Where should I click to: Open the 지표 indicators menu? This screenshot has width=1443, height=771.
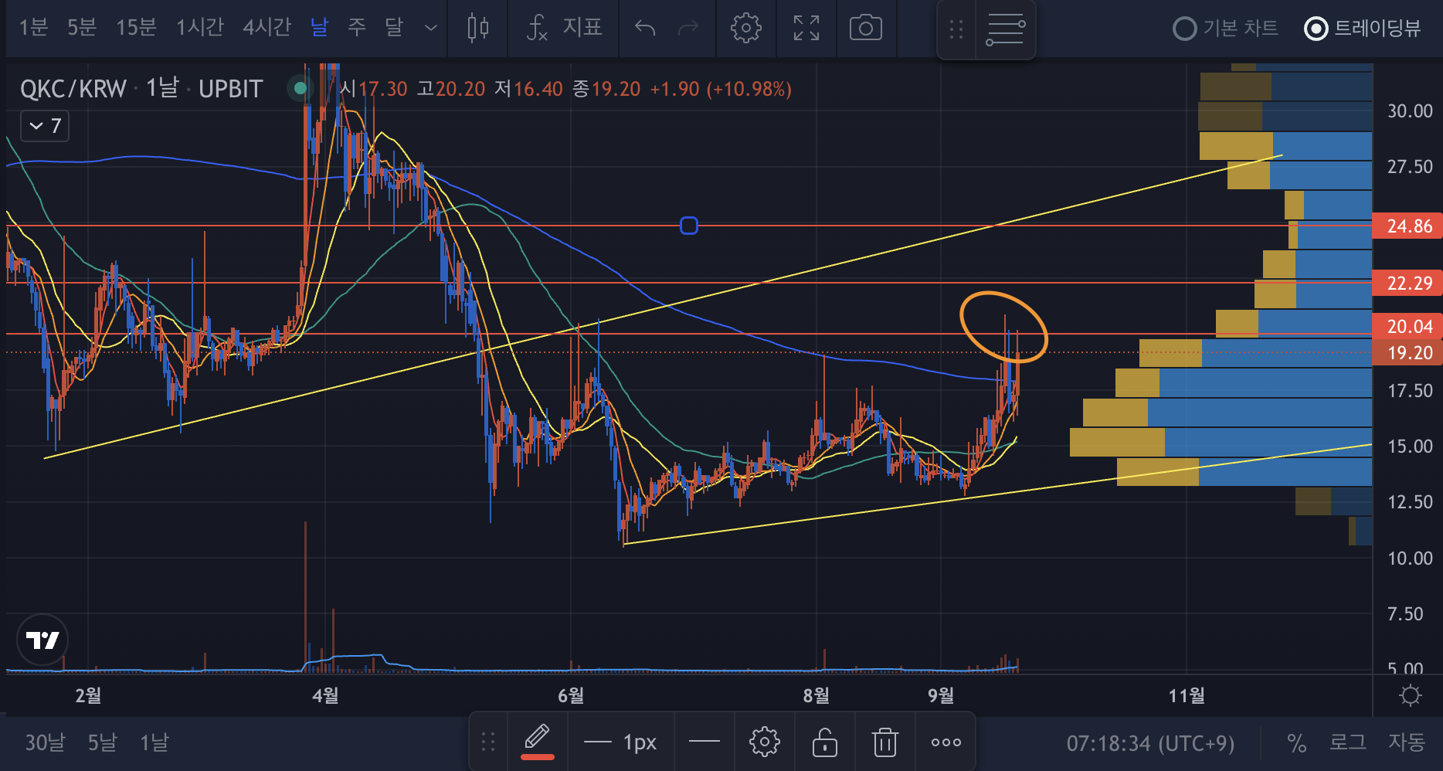click(564, 28)
